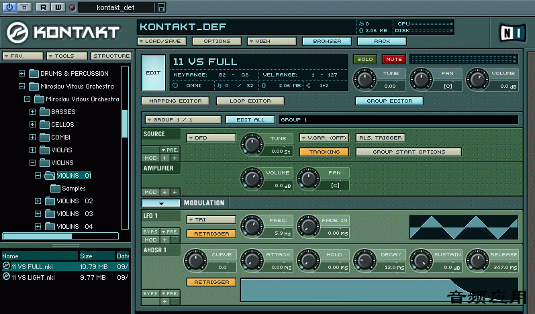Click the browser vertical scrollbar
Image resolution: width=535 pixels, height=314 pixels.
click(125, 148)
